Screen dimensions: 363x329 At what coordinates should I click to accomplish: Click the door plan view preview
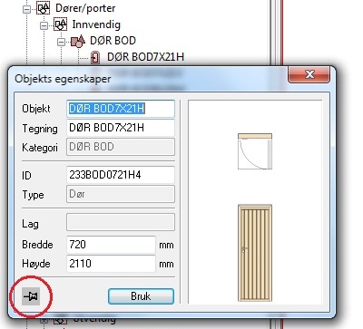255,151
